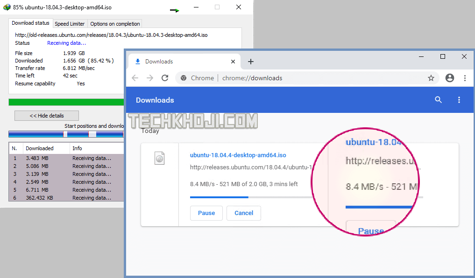Click the N. column header
475x278 pixels.
(x=16, y=148)
